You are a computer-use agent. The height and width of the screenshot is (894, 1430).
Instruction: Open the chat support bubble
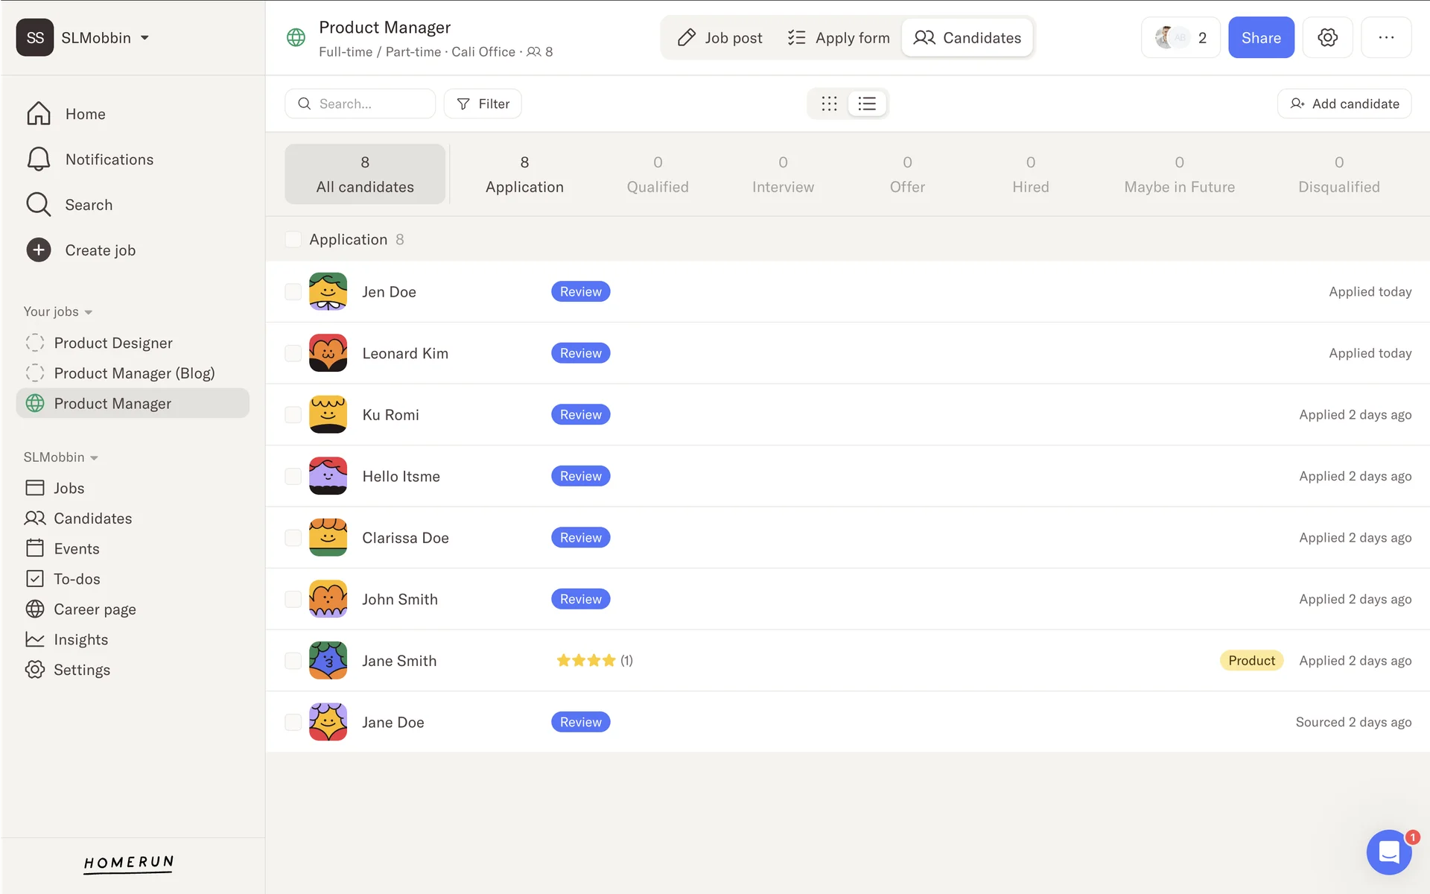1388,852
